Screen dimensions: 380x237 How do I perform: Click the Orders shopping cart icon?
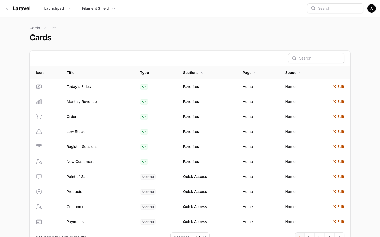pyautogui.click(x=39, y=117)
